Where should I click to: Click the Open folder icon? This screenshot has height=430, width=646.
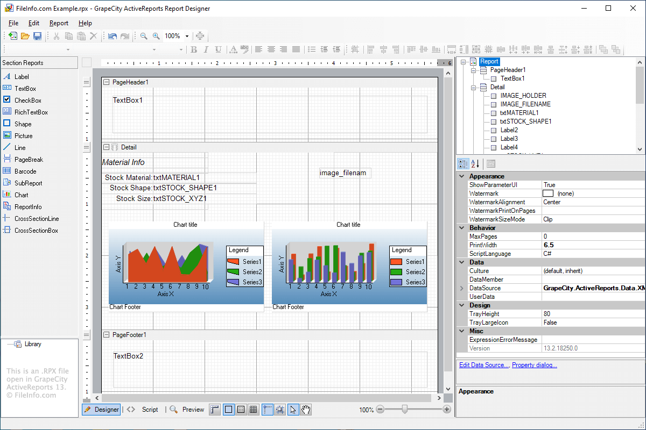click(x=25, y=36)
